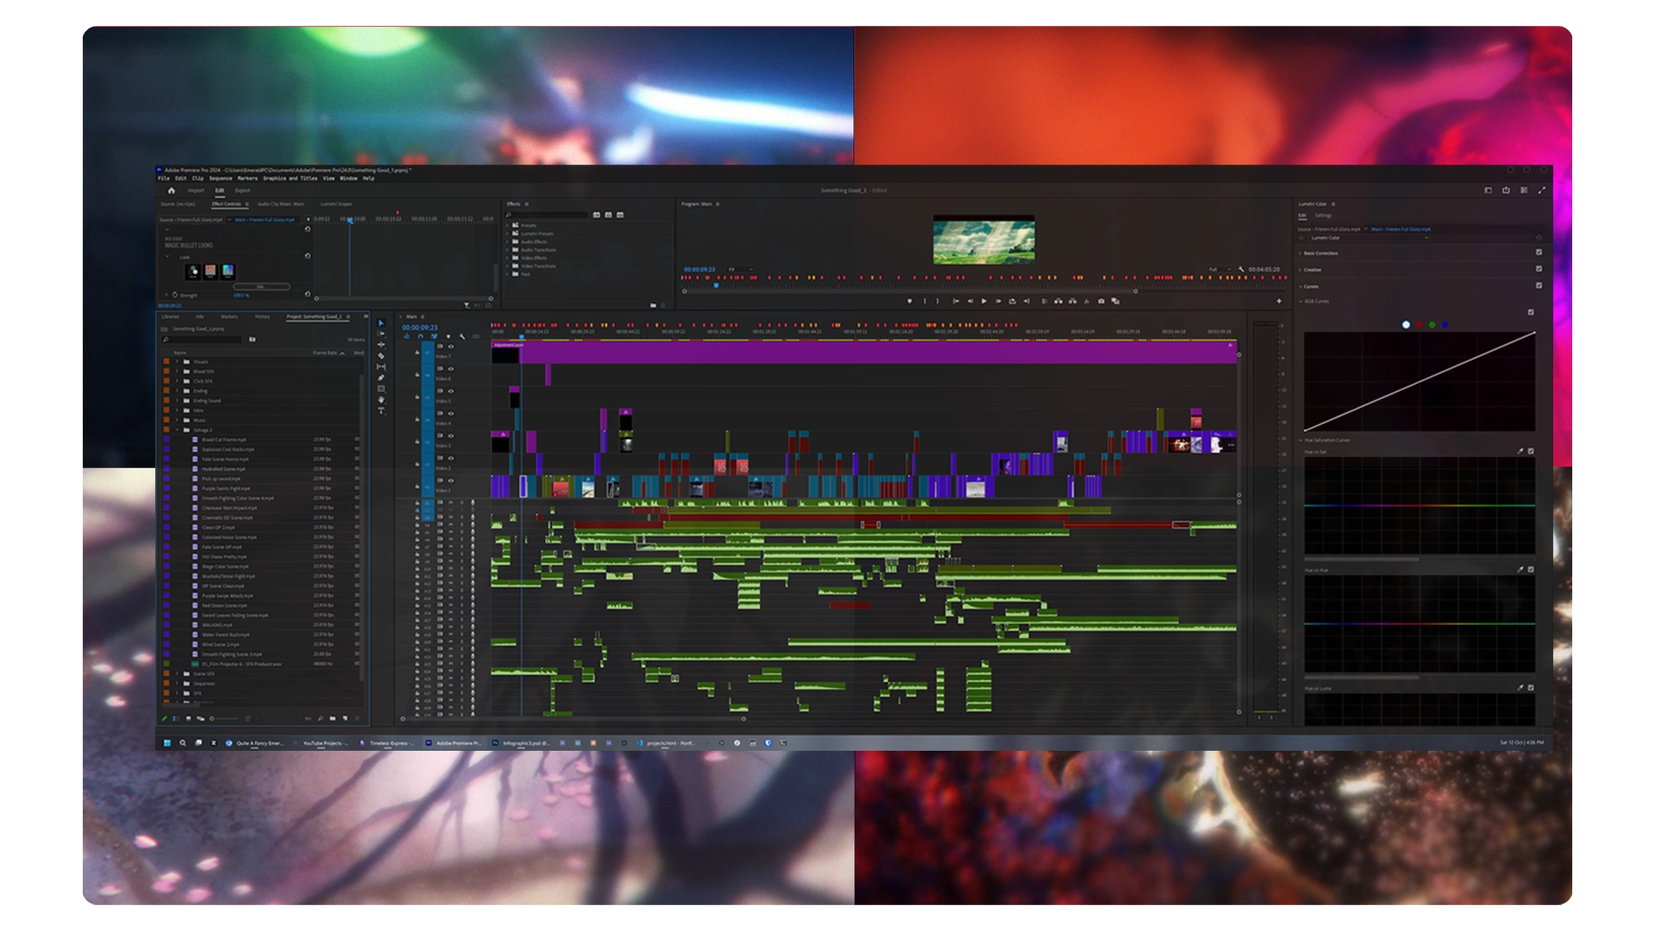1655x931 pixels.
Task: Toggle snap in timeline (magnet icon)
Action: point(421,337)
